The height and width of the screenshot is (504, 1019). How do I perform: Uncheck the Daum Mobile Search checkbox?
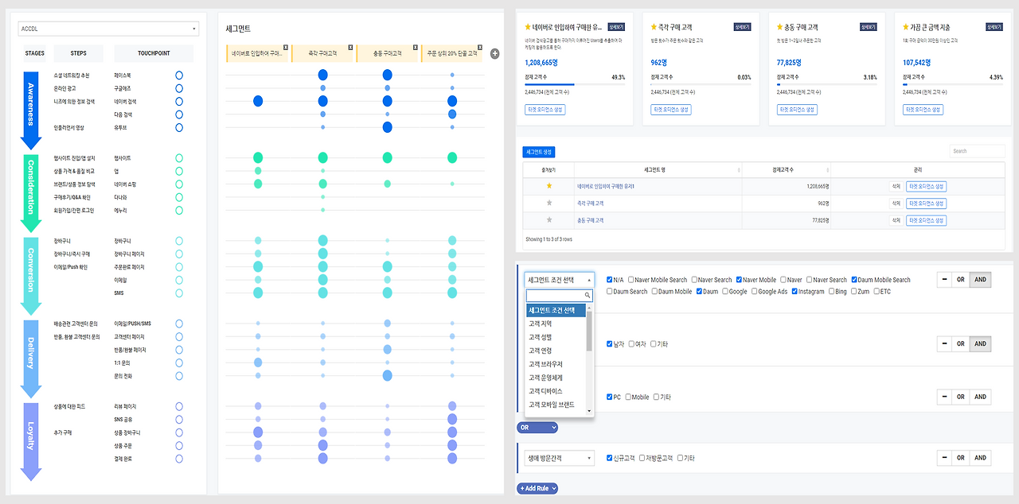(x=854, y=280)
